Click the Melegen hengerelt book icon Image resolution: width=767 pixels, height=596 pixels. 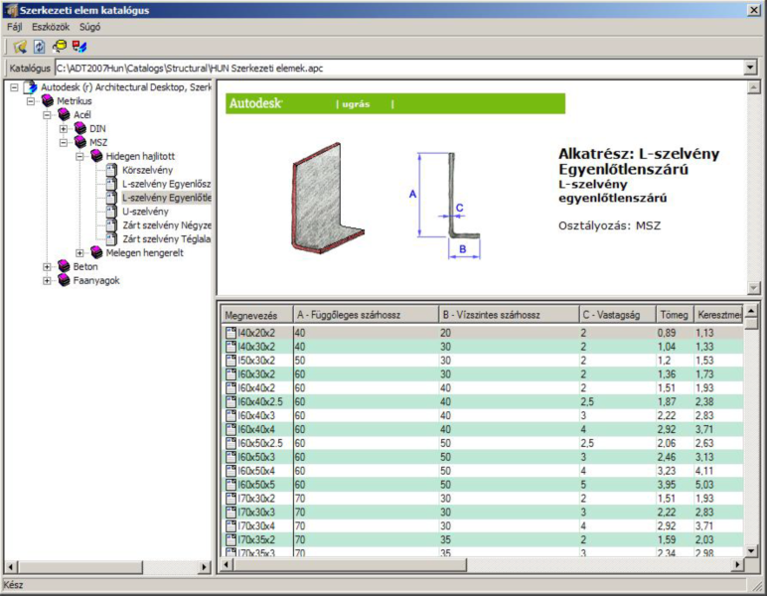pos(96,252)
